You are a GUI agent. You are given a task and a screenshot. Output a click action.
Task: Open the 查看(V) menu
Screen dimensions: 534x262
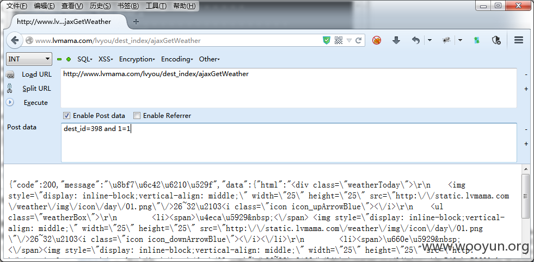point(72,6)
